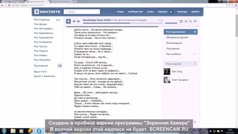Focus the Поиск друзей field
The height and width of the screenshot is (134, 238).
(x=180, y=64)
